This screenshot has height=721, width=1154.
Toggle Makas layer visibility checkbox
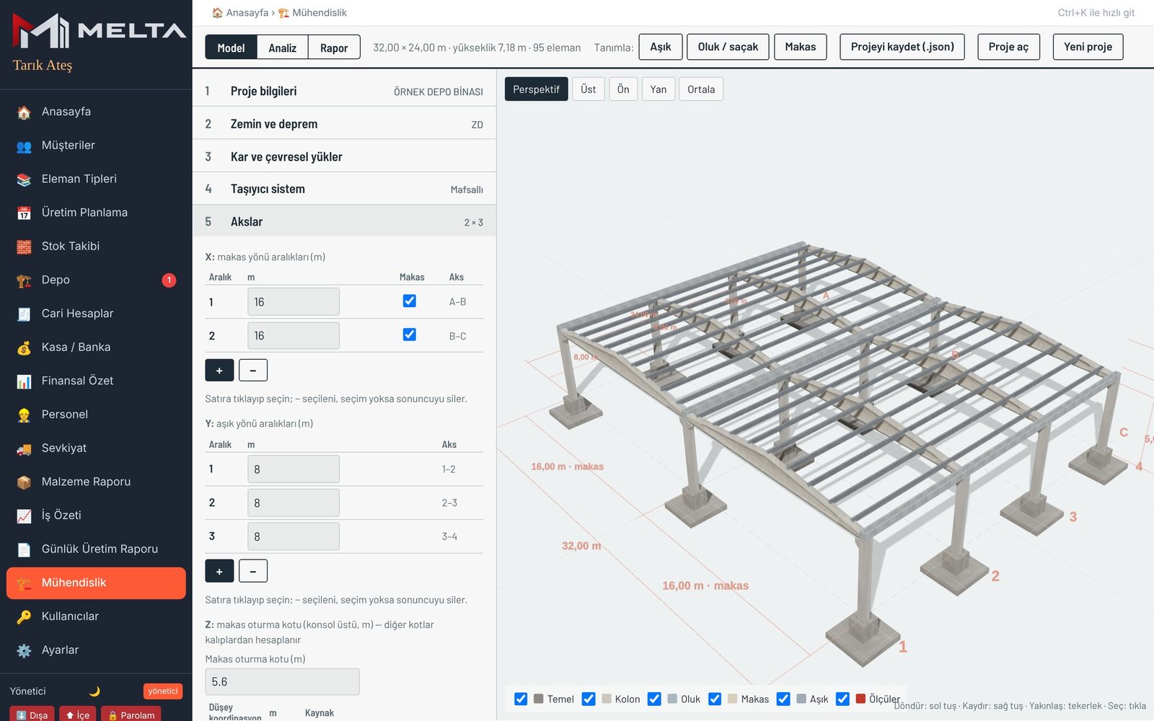[x=715, y=699]
